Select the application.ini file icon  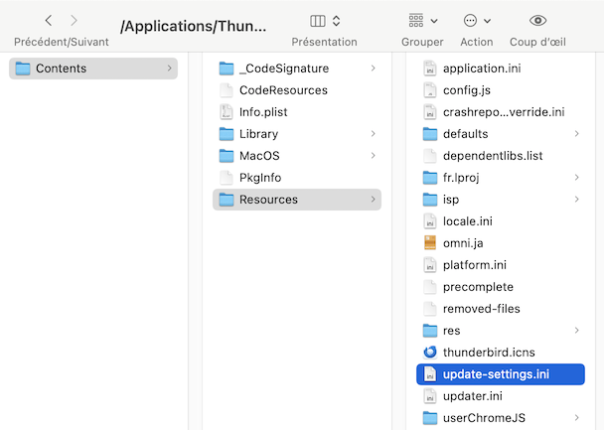430,69
